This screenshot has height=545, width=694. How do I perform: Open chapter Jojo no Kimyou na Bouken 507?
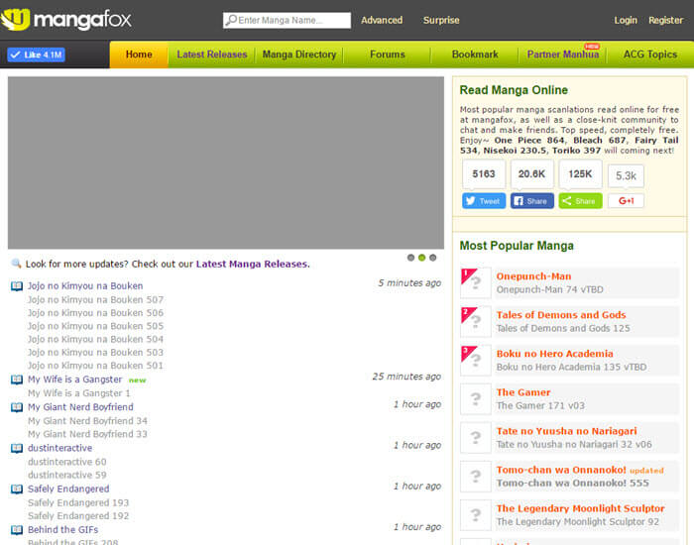click(x=95, y=300)
